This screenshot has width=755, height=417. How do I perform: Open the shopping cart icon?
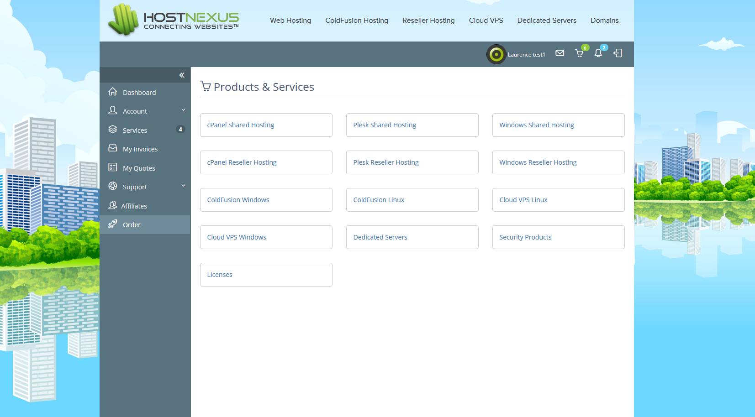pyautogui.click(x=579, y=53)
